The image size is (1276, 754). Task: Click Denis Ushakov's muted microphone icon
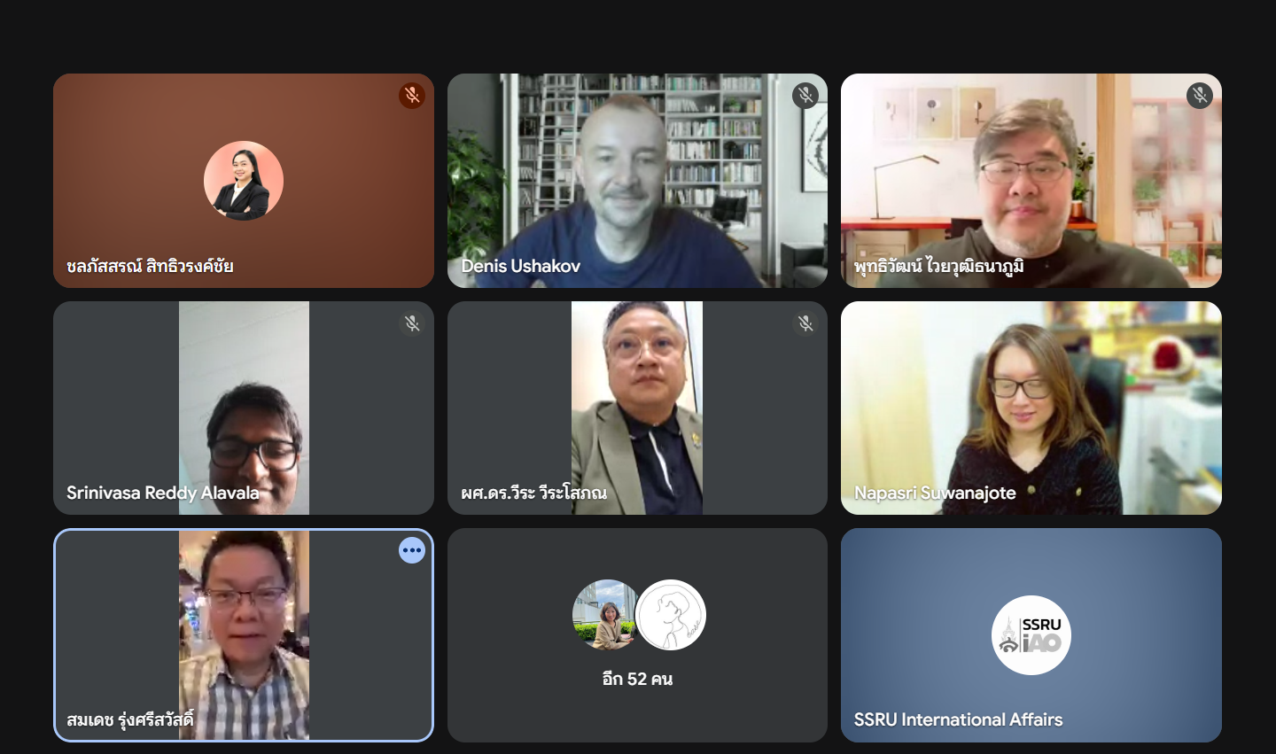pyautogui.click(x=805, y=96)
